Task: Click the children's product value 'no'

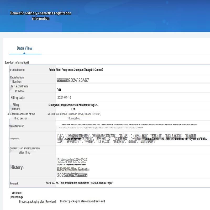Action: click(x=59, y=90)
